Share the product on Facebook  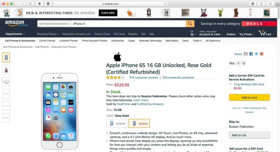(251, 54)
